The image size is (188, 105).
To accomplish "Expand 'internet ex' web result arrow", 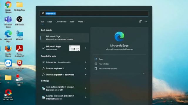I will [85, 62].
